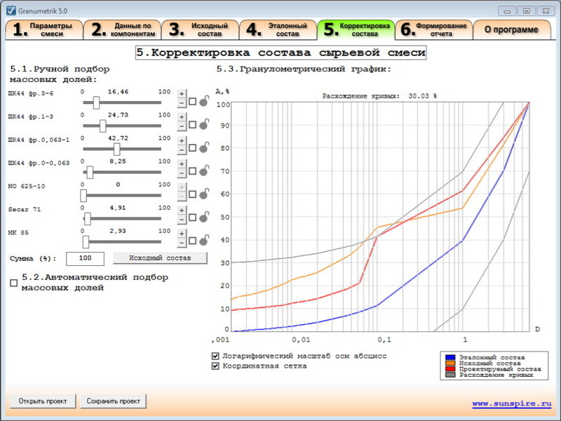Click Granumetrik app icon in title bar
561x421 pixels.
tap(11, 11)
